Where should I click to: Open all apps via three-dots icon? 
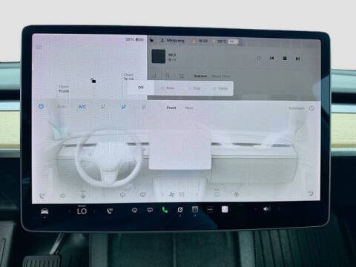[210, 210]
